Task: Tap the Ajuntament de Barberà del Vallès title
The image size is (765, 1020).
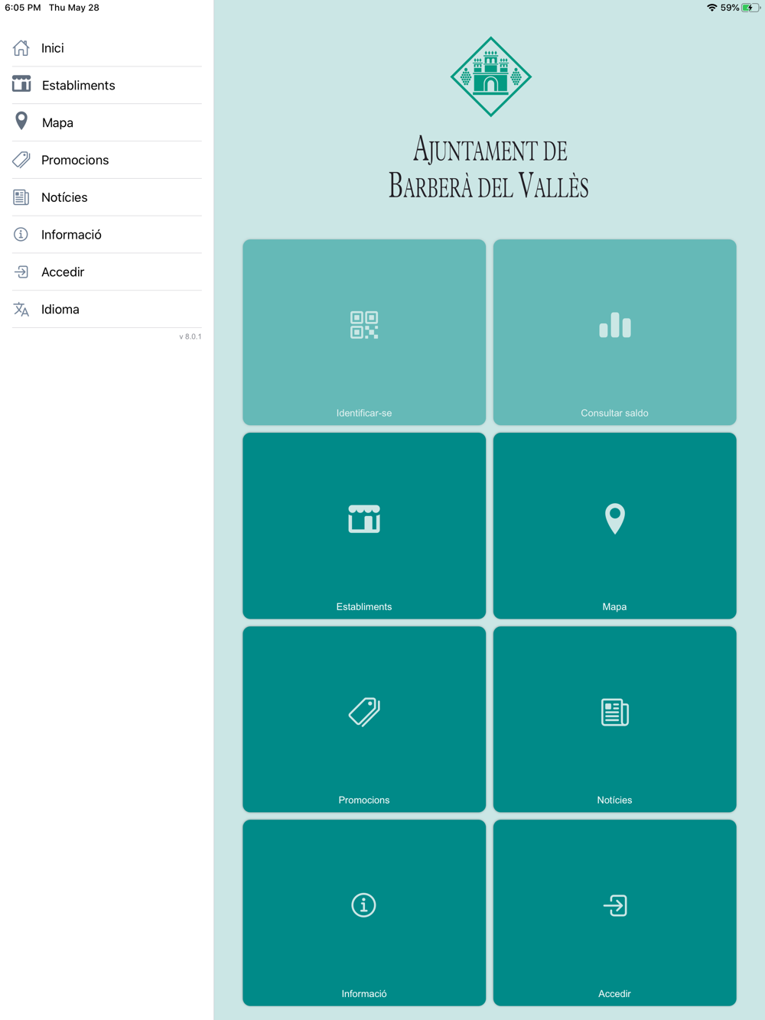Action: click(489, 167)
